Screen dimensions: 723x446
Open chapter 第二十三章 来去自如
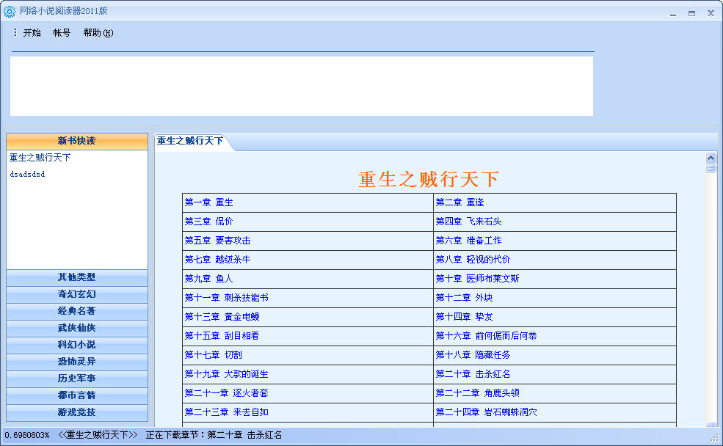click(226, 412)
